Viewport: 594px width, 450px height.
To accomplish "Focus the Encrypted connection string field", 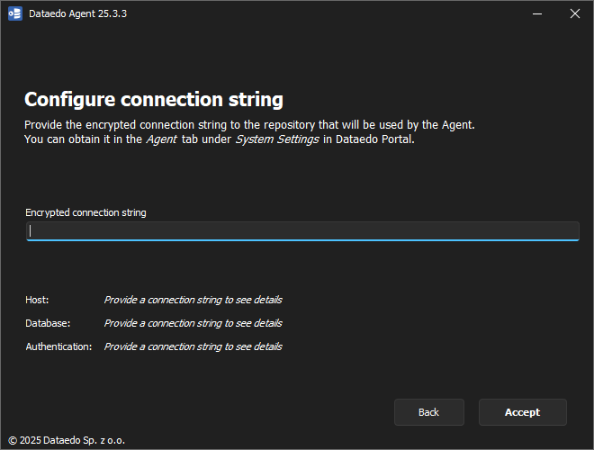I will (x=302, y=231).
